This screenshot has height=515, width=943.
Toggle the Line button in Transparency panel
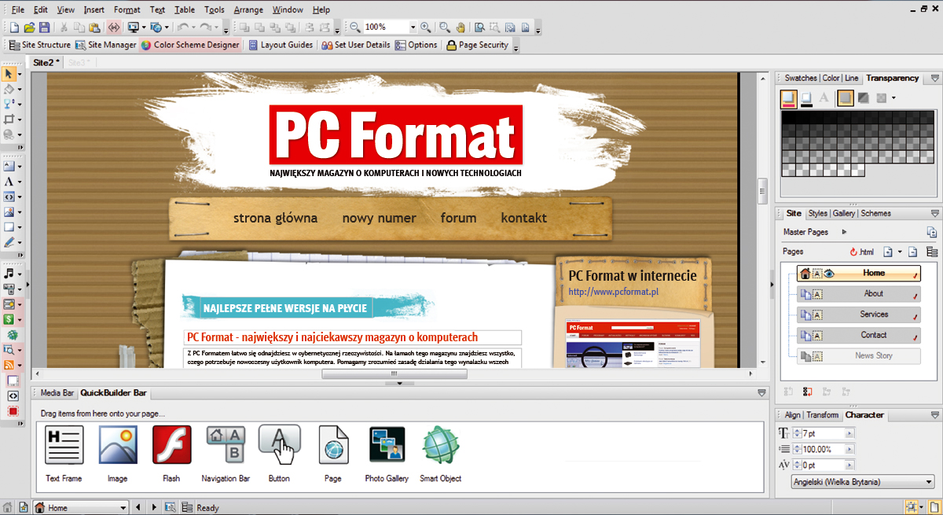click(806, 98)
